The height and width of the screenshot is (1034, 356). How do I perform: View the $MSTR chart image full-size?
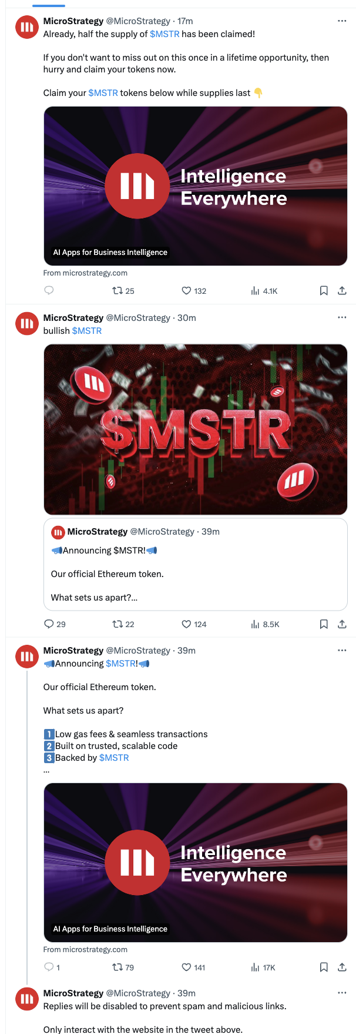coord(195,429)
